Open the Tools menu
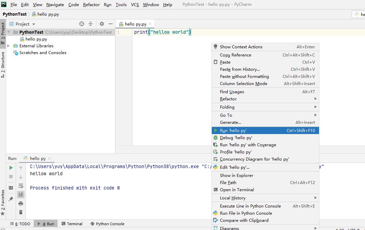 coord(121,5)
